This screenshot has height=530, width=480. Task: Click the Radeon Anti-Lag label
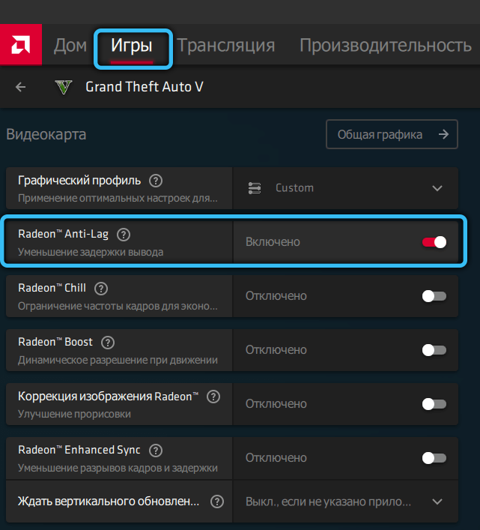(x=64, y=234)
